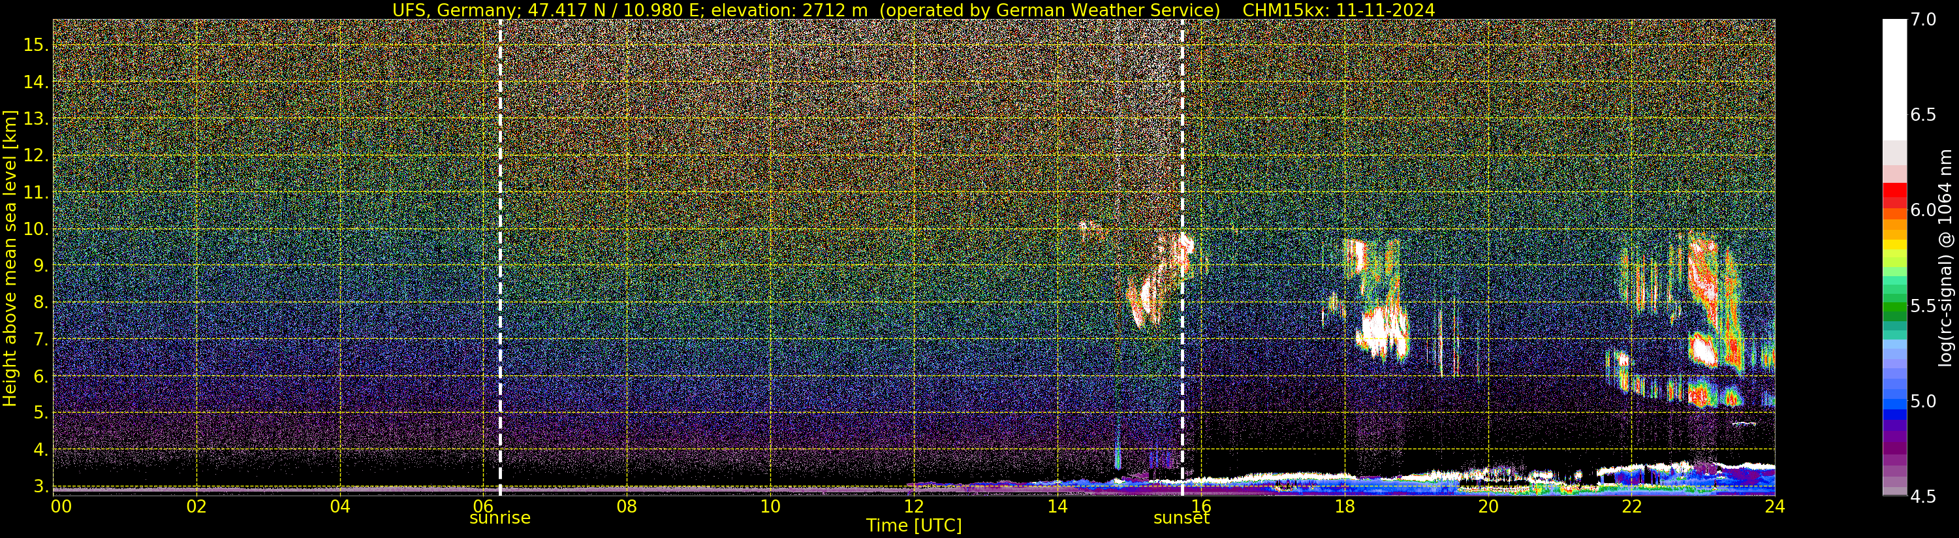Click the '10.' height tick label
Image resolution: width=1959 pixels, height=538 pixels.
point(36,229)
